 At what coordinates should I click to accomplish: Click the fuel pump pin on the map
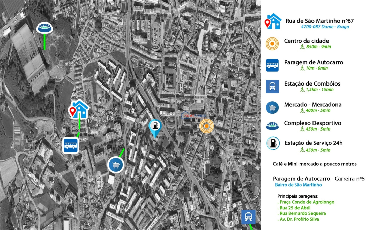(x=155, y=127)
